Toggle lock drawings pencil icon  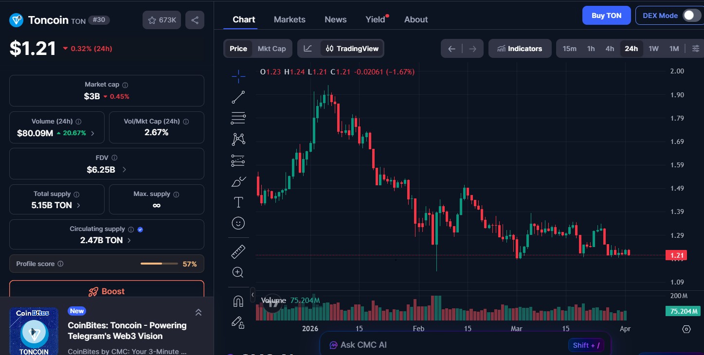click(238, 322)
